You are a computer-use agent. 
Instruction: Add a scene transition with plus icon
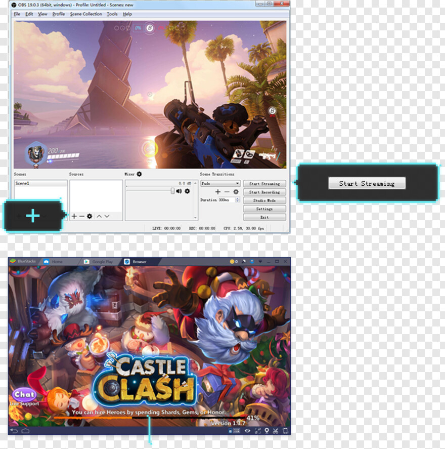click(x=218, y=191)
